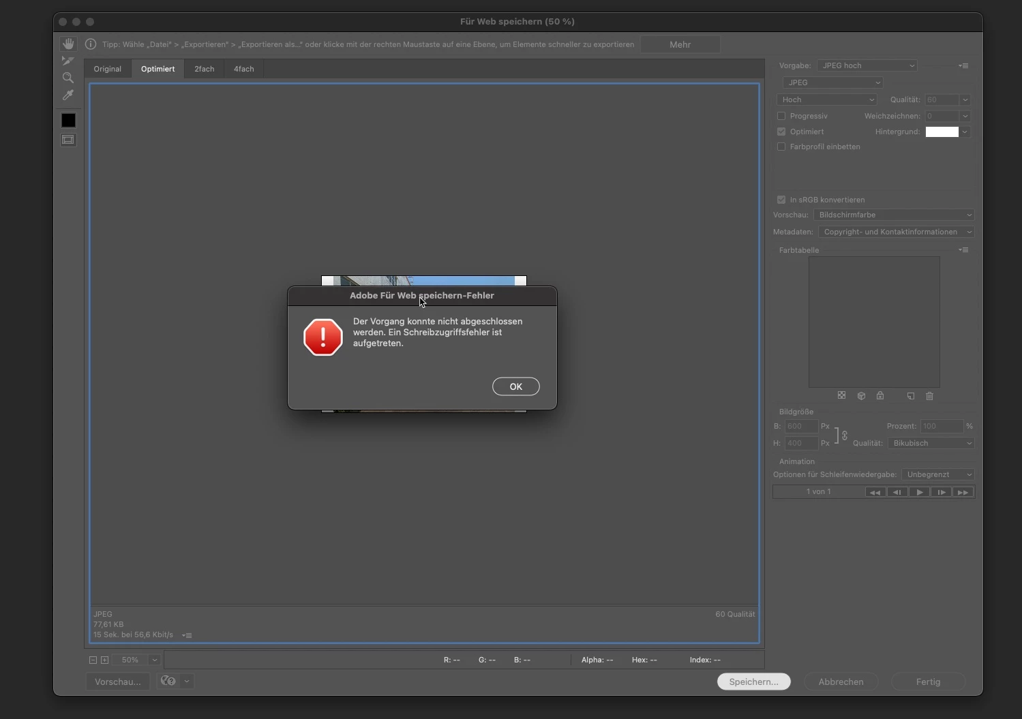The height and width of the screenshot is (719, 1022).
Task: Delete selected color with the trash icon
Action: [x=929, y=395]
